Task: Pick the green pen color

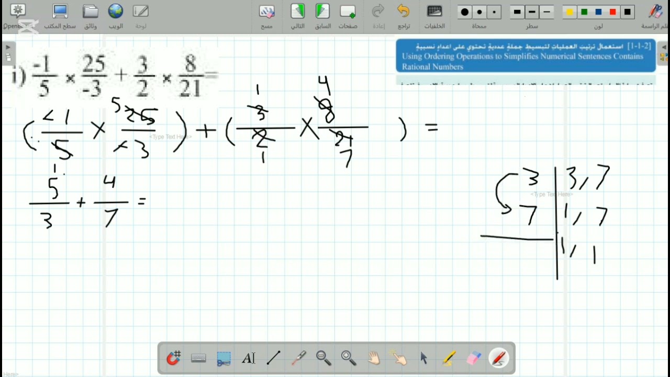Action: tap(584, 12)
